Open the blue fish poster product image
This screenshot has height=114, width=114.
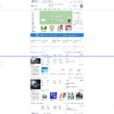(x=45, y=70)
